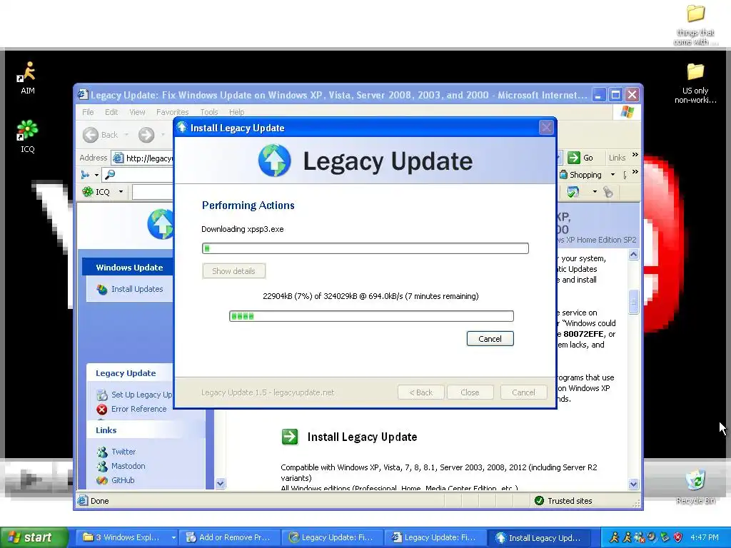Click the magnifier search icon in the toolbar

[110, 175]
